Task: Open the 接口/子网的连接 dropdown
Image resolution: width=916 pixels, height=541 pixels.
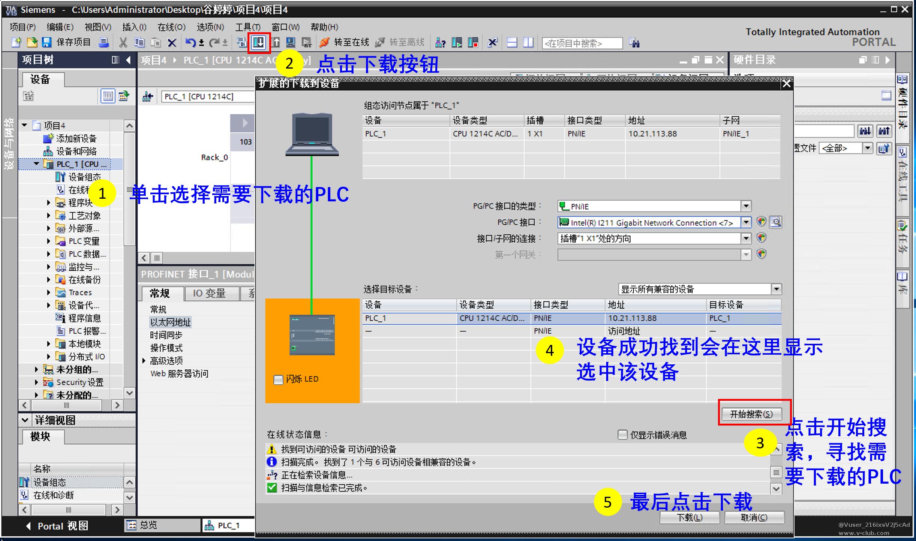Action: 746,238
